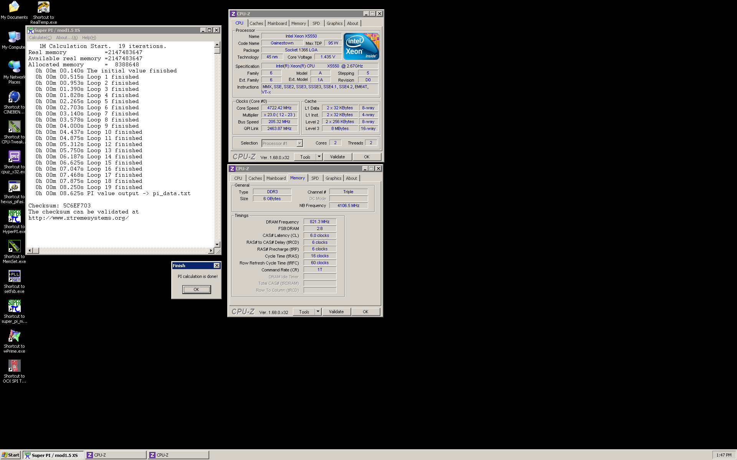Switch to Graphics tab in top CPU-Z

334,23
